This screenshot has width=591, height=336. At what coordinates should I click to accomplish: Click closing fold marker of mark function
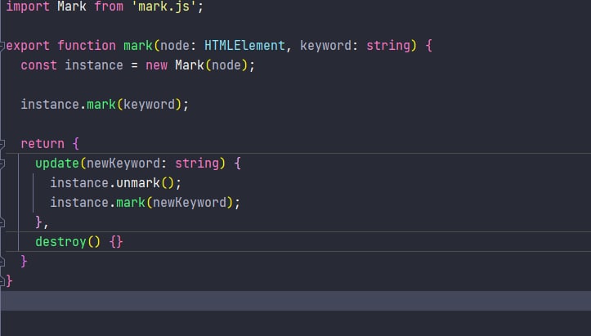[2, 281]
